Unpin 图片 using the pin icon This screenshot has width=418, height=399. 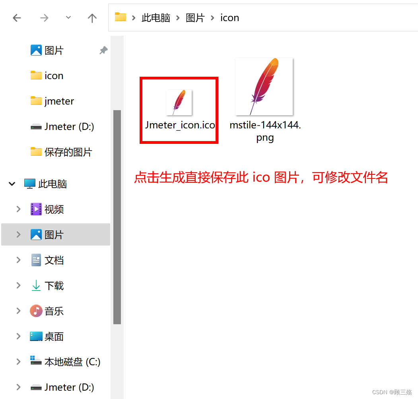[103, 50]
